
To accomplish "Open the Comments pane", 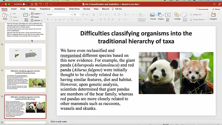I will (x=202, y=9).
